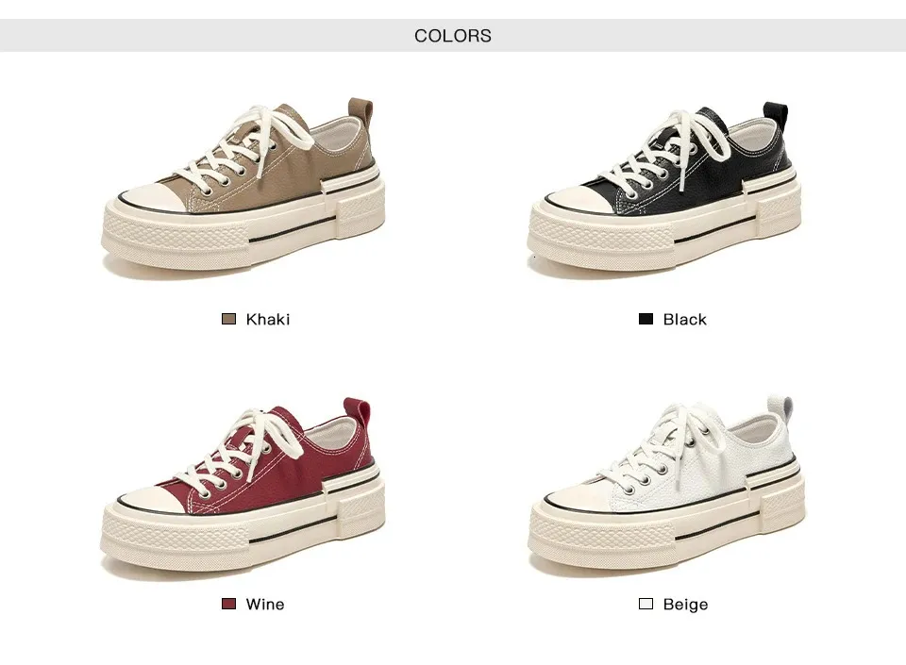Open the black sneaker product image

click(x=664, y=190)
